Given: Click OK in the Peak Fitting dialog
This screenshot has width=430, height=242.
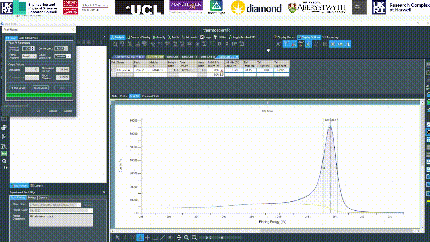Looking at the screenshot, I should pyautogui.click(x=38, y=111).
